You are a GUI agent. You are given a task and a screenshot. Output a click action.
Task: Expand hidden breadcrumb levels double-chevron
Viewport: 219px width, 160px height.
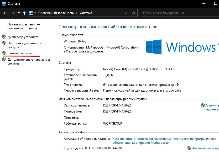[35, 13]
